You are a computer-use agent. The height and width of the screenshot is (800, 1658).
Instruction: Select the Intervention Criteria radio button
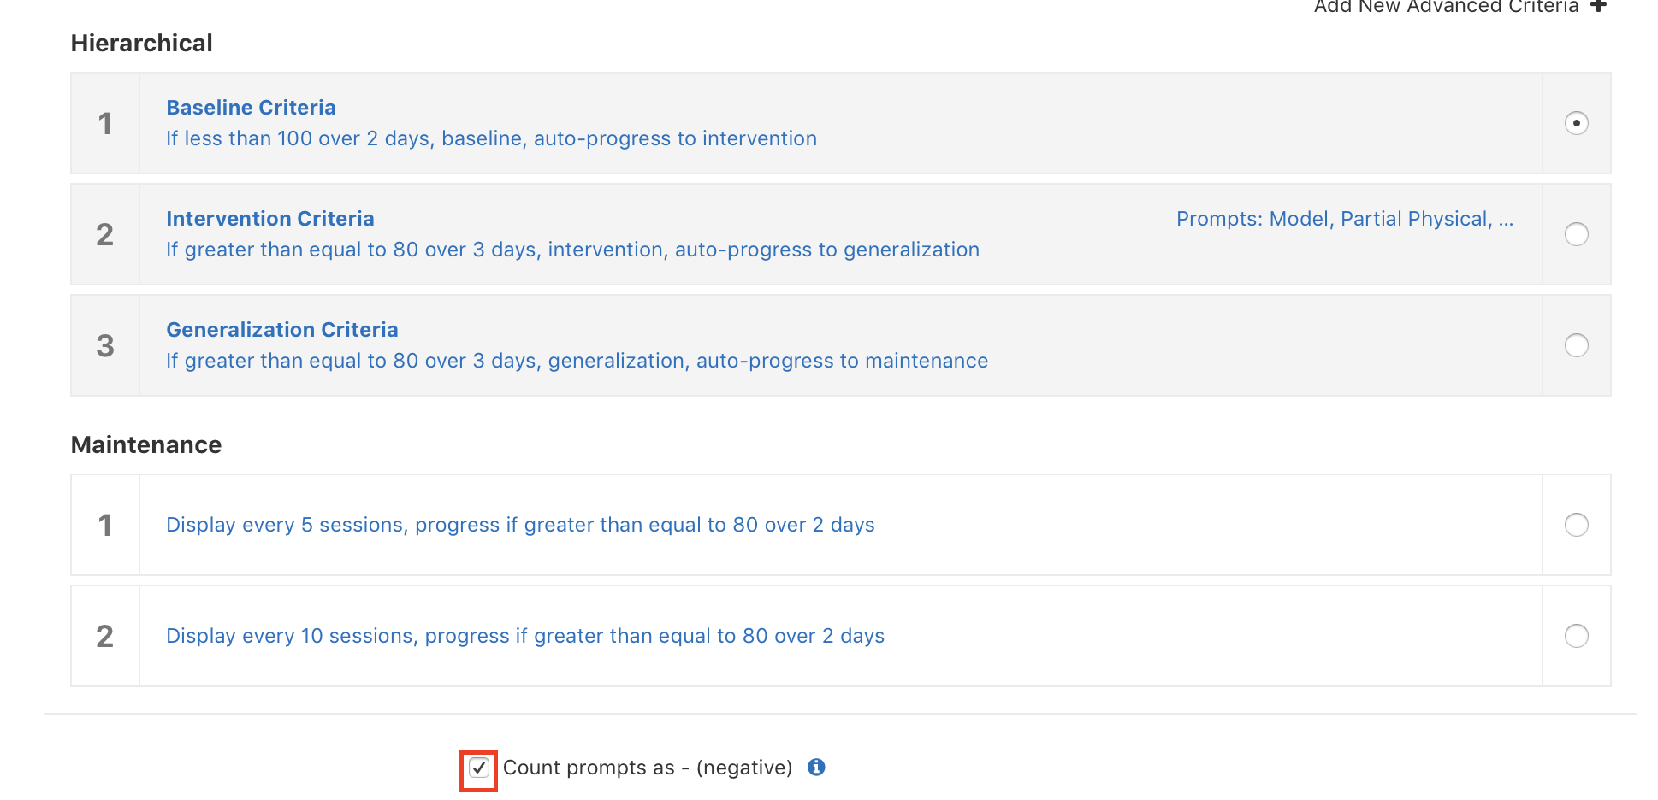(1577, 234)
